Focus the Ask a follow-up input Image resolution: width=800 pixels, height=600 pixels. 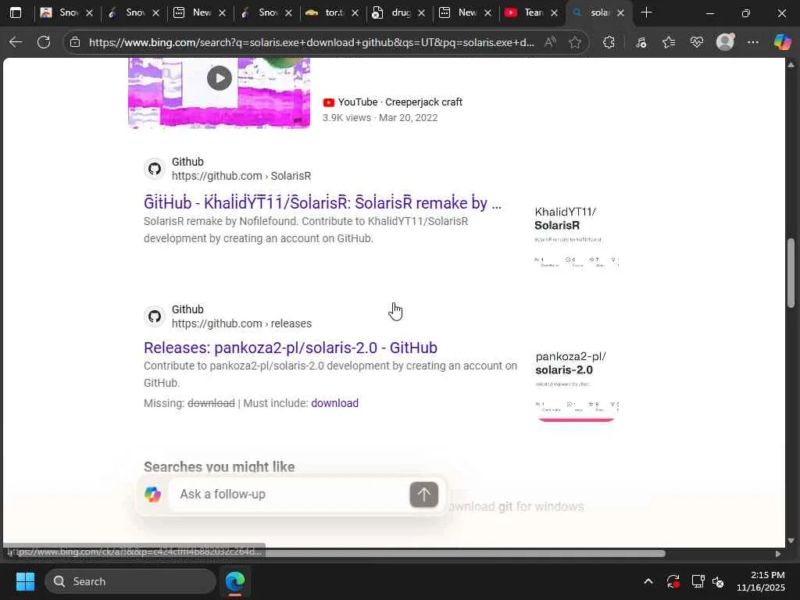tap(289, 494)
